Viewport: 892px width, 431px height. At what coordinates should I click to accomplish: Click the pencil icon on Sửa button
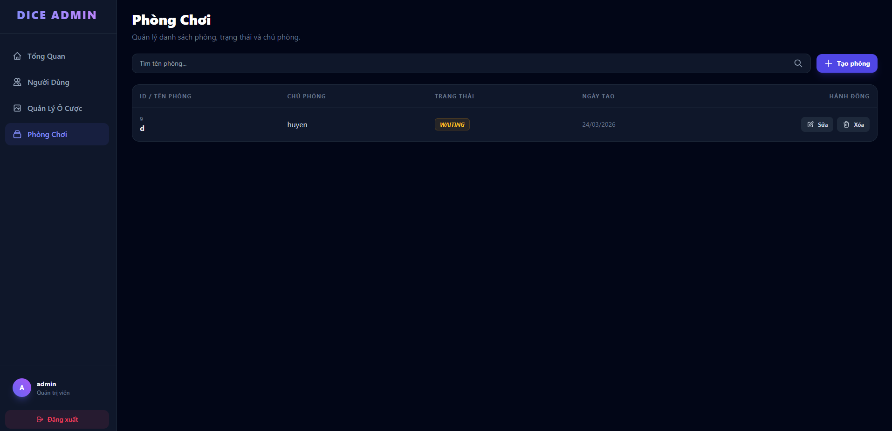810,124
